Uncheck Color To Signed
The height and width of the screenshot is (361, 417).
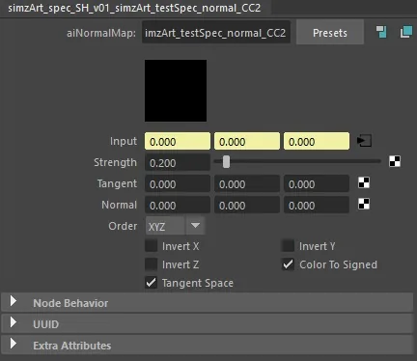coord(288,264)
